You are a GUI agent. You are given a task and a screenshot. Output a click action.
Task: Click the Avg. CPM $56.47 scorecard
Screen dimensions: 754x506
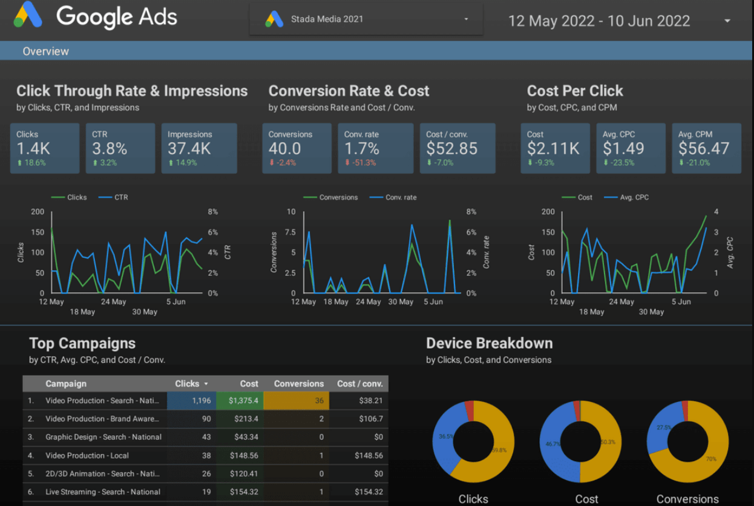(707, 148)
